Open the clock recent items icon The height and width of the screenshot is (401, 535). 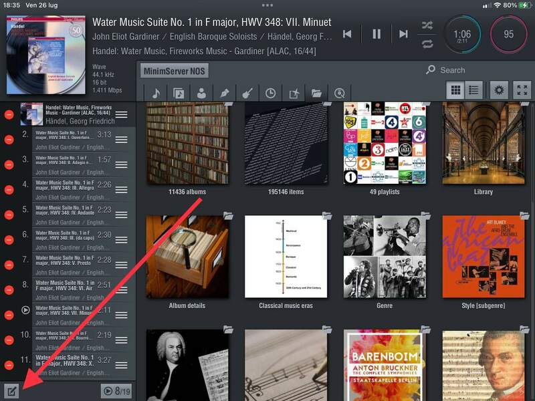(x=270, y=93)
